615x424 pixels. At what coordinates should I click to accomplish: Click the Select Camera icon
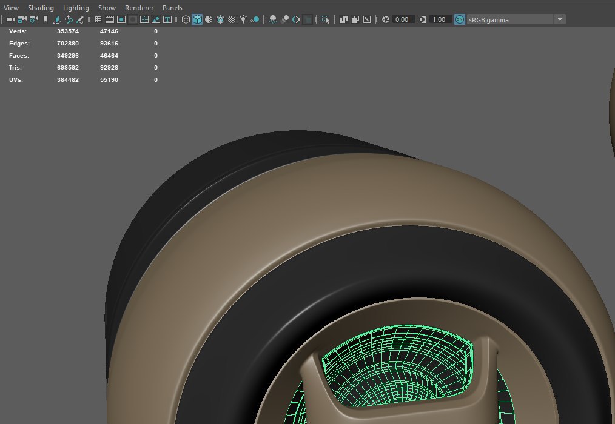10,19
